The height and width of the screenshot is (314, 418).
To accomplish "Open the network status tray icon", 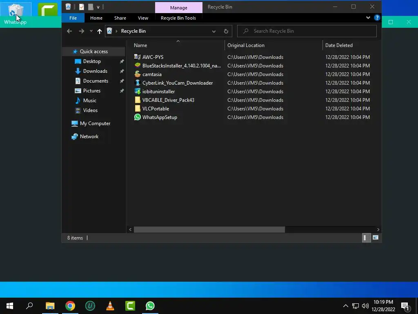I will pos(356,306).
